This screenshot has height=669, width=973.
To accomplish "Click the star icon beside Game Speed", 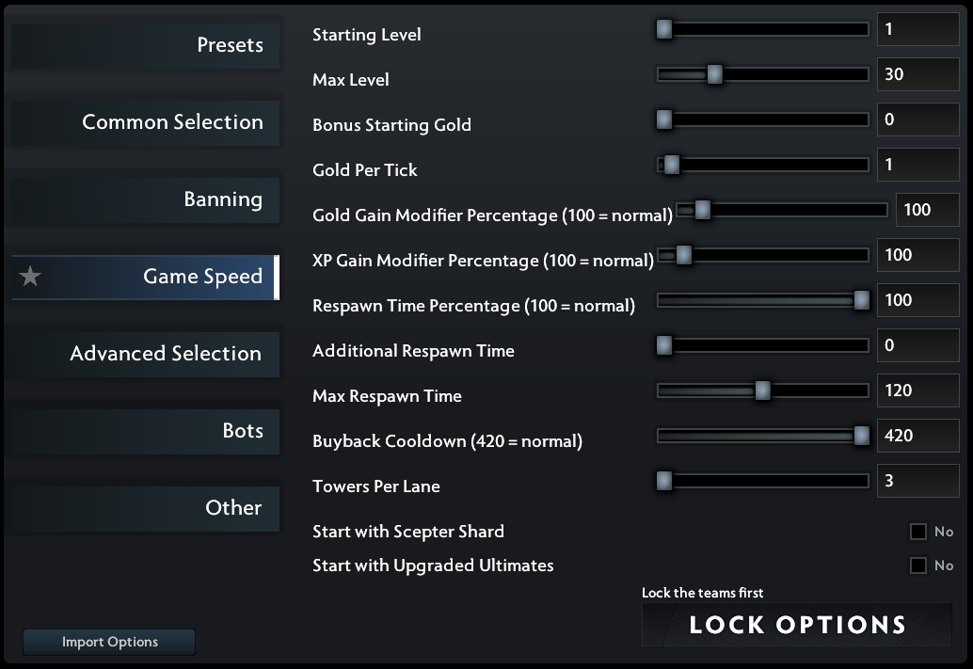I will (30, 277).
